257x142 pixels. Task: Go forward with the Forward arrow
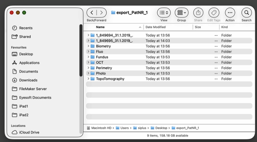(x=101, y=13)
